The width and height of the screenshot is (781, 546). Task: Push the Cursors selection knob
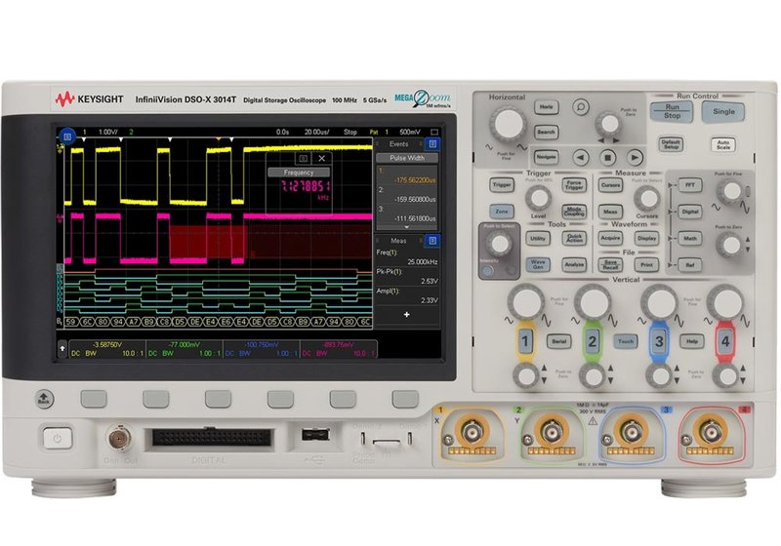647,198
